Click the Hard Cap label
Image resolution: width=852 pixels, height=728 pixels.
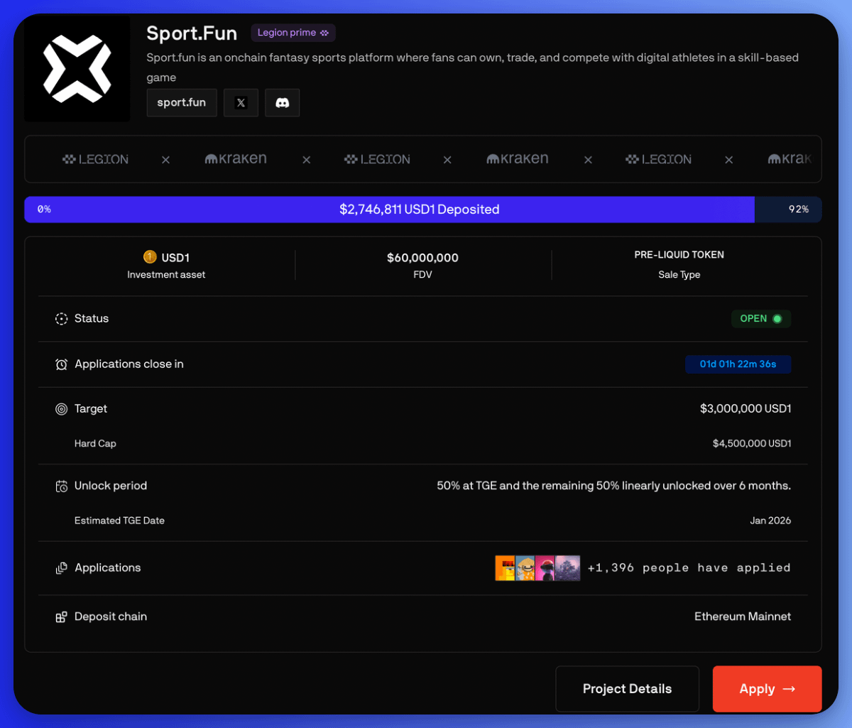(x=95, y=444)
